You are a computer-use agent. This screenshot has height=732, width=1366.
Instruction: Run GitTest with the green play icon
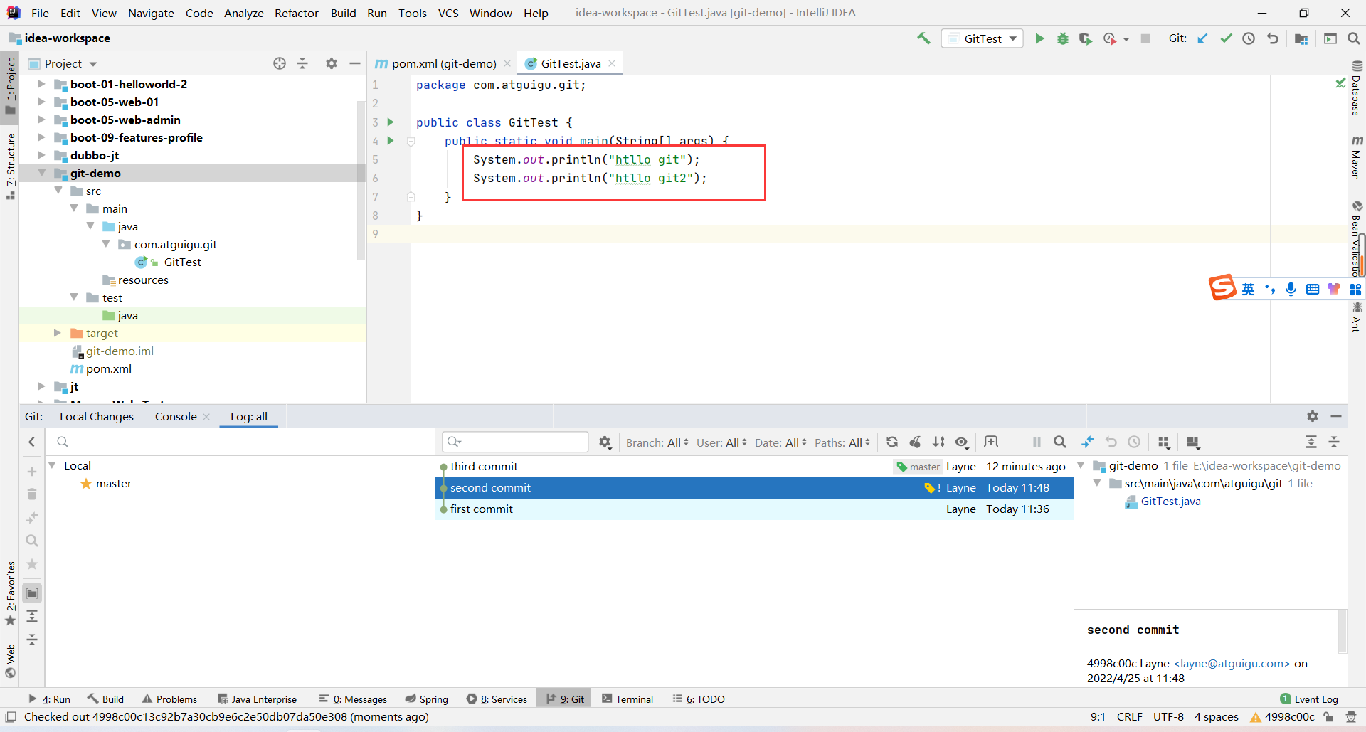tap(1039, 38)
